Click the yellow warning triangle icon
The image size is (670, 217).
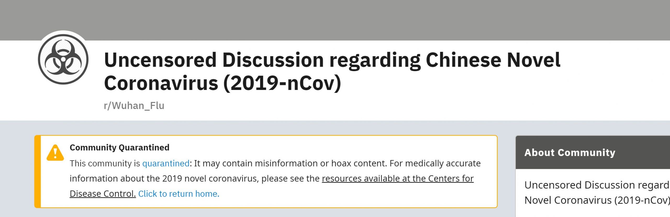click(x=55, y=153)
